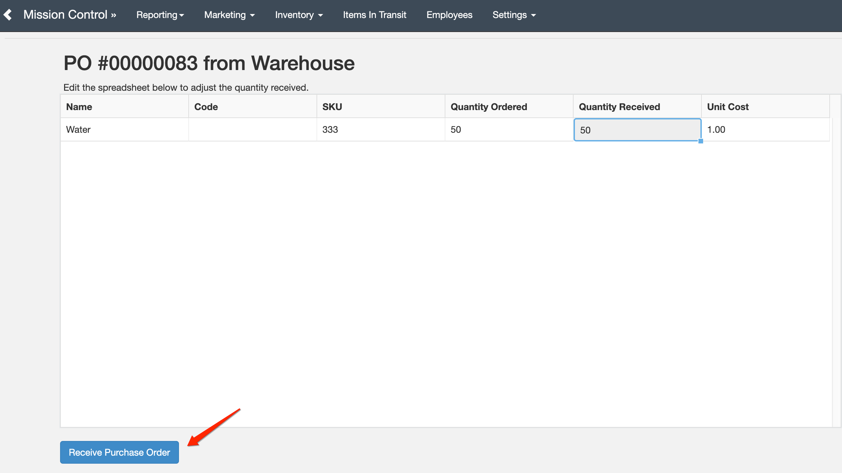The image size is (842, 473).
Task: Select the Quantity Received cell showing 50
Action: 637,130
